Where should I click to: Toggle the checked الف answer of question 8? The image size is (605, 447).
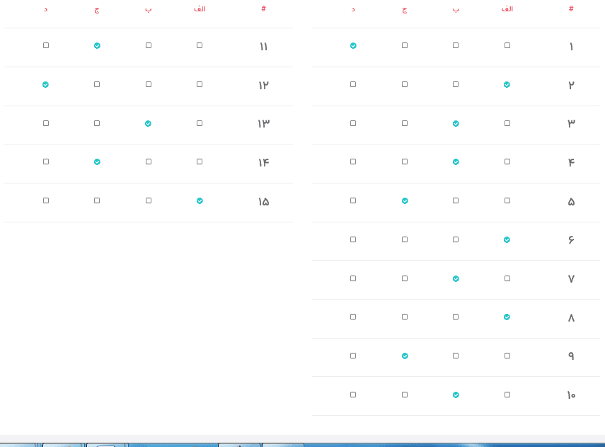[x=507, y=317]
